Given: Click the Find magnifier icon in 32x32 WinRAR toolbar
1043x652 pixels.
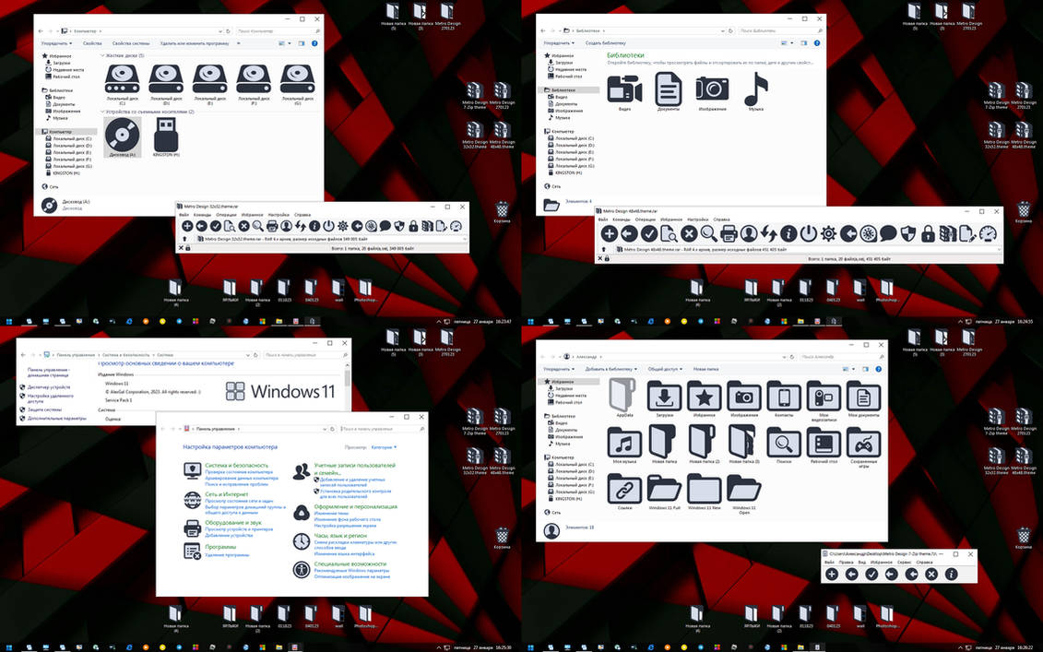Looking at the screenshot, I should tap(258, 226).
